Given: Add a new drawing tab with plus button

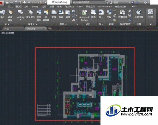Looking at the screenshot, I should tap(50, 29).
